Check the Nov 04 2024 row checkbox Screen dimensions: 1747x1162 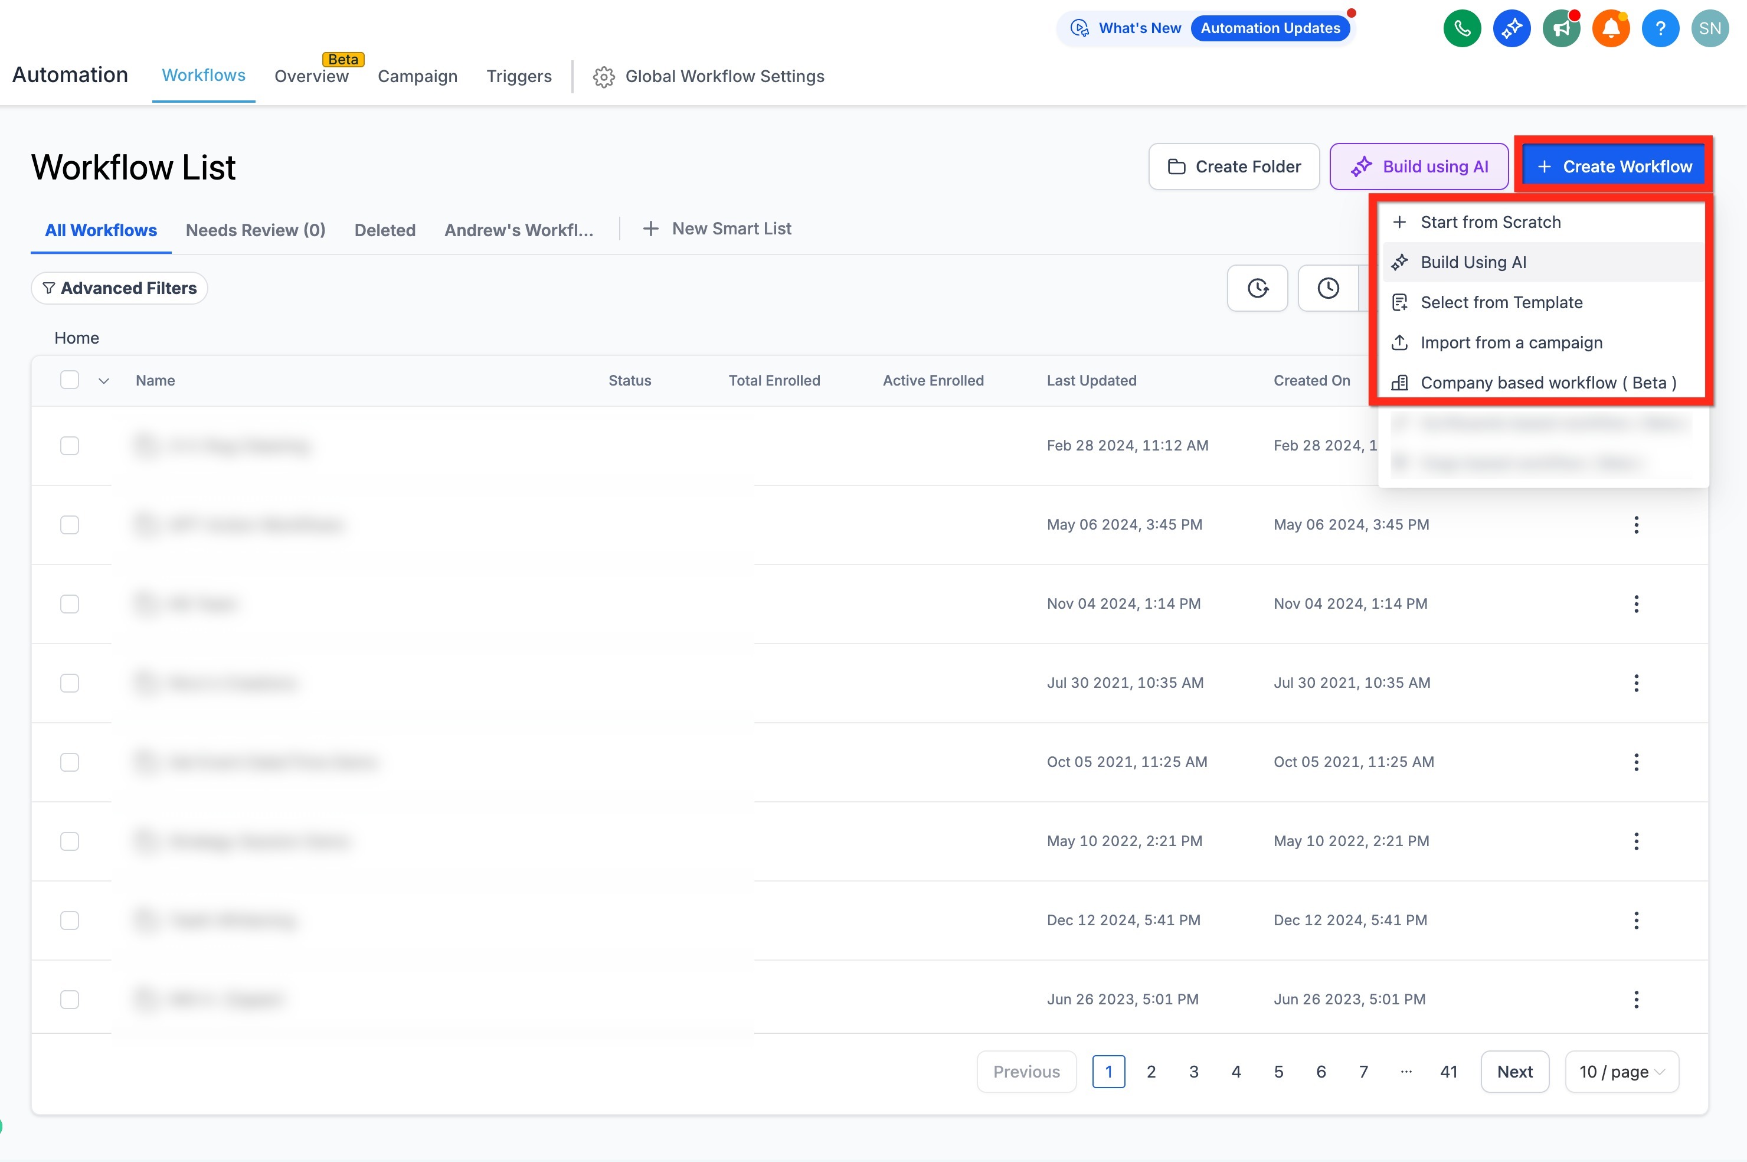(70, 604)
